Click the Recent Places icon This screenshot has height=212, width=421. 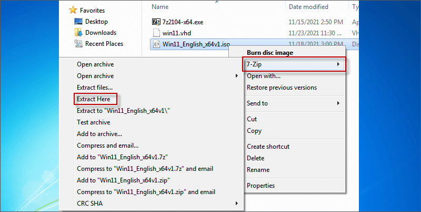(78, 44)
